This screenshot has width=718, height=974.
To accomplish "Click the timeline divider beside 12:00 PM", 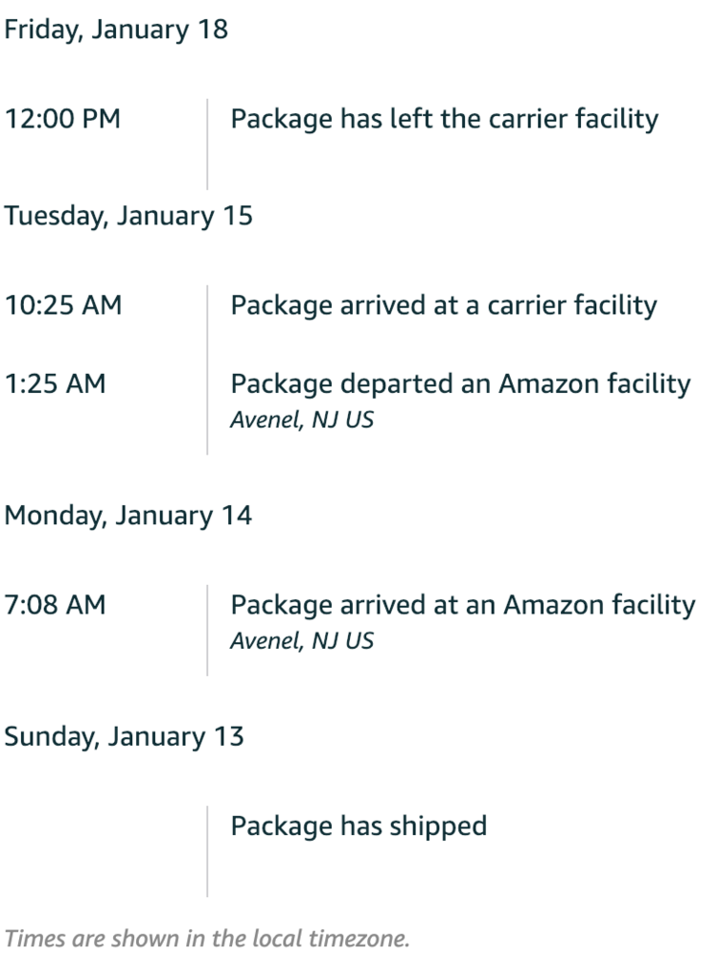I will (207, 144).
